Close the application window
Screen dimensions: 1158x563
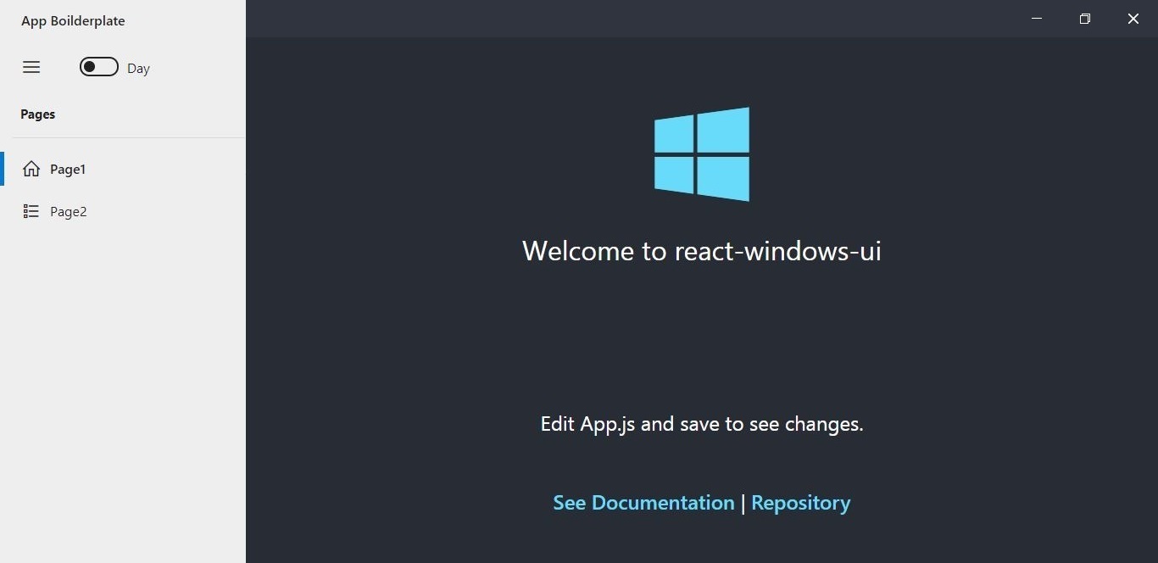1133,19
